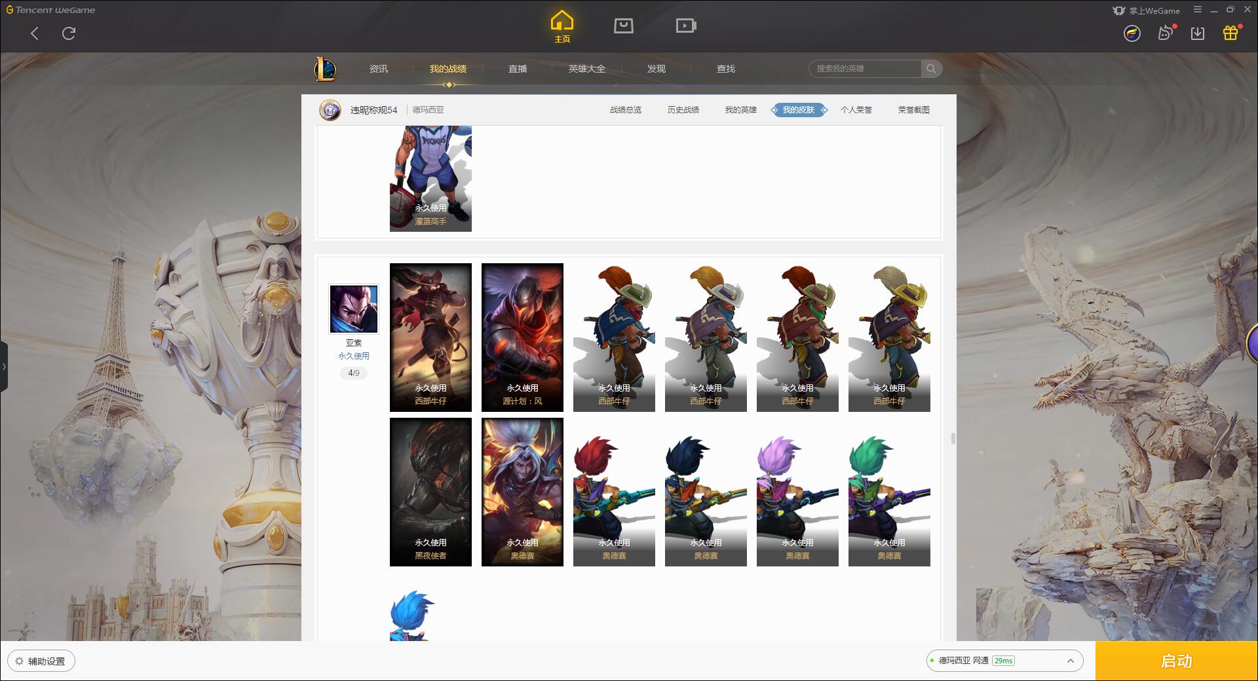
Task: Open the 黑夜使者 skin card
Action: point(430,492)
